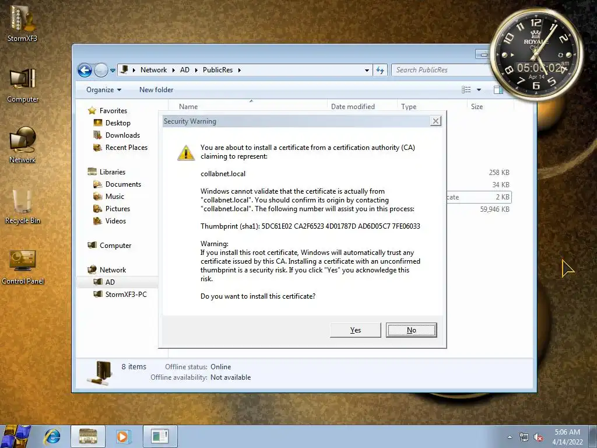Viewport: 597px width, 448px height.
Task: Click the Back navigation arrow in Explorer
Action: point(85,70)
